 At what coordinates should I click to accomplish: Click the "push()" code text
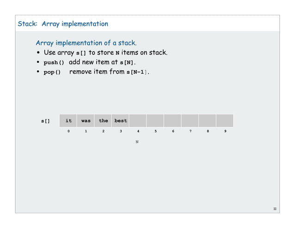tap(54, 62)
